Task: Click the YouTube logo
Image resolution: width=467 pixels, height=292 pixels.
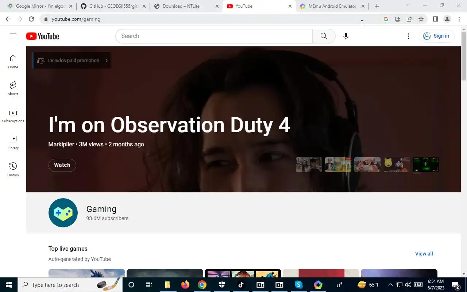Action: click(x=43, y=36)
